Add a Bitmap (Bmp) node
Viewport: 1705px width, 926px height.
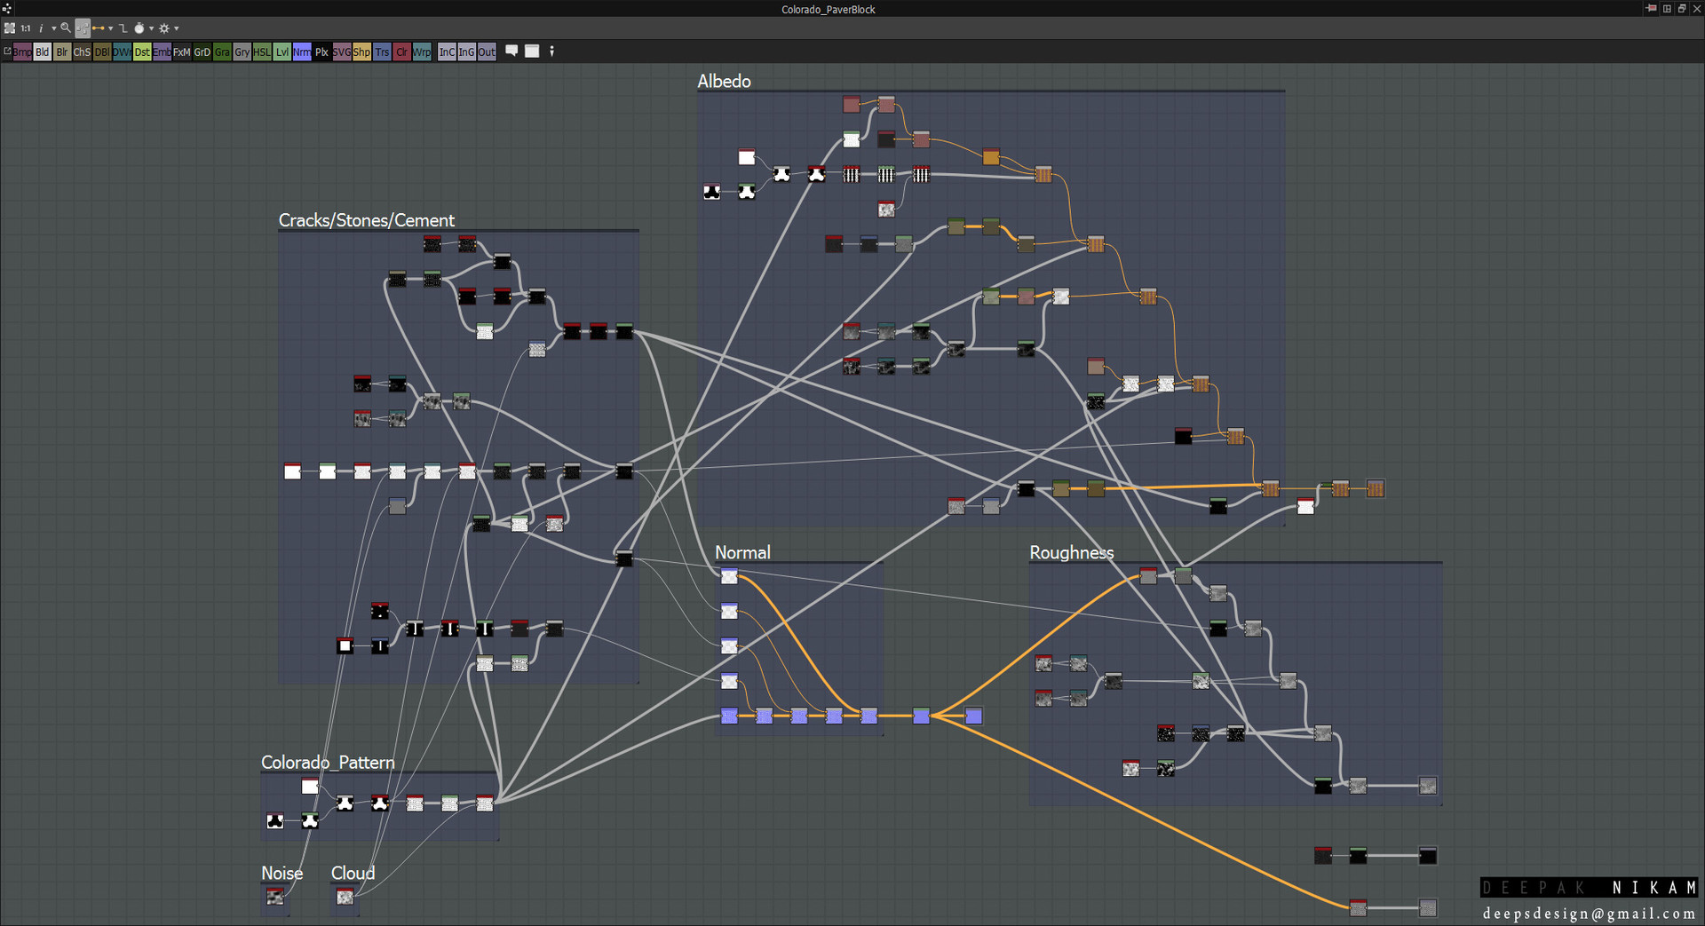[x=22, y=52]
